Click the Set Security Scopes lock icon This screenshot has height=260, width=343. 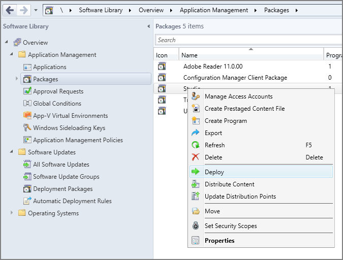coord(196,226)
